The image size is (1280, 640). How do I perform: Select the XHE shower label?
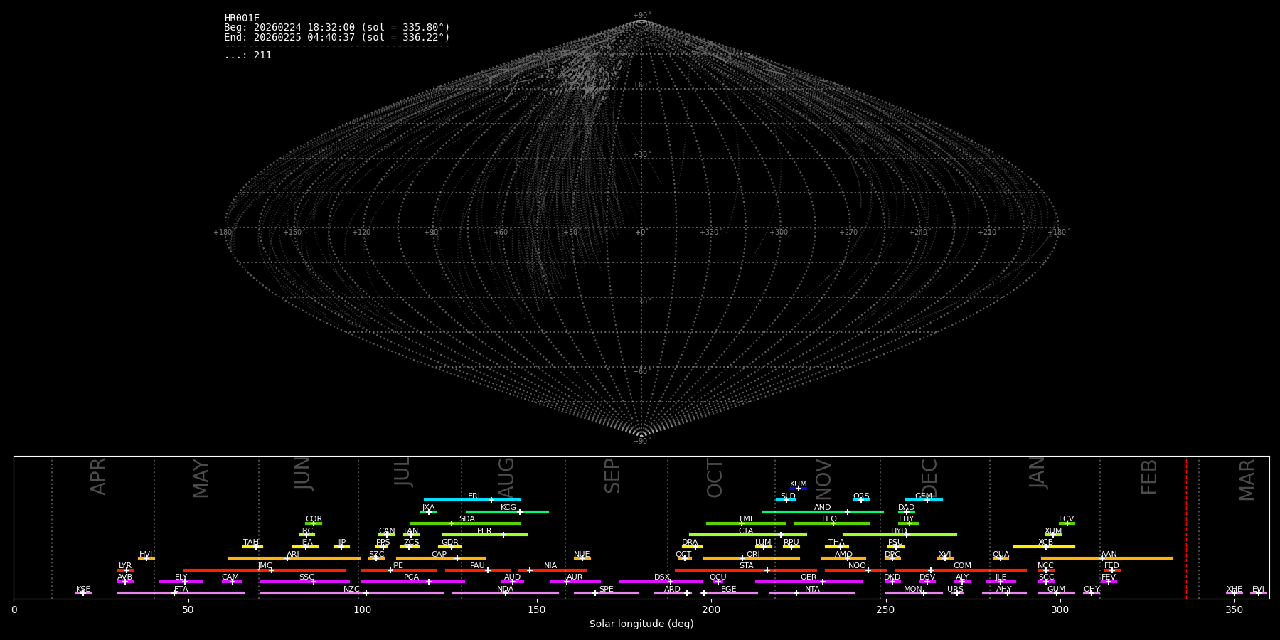coord(1234,590)
